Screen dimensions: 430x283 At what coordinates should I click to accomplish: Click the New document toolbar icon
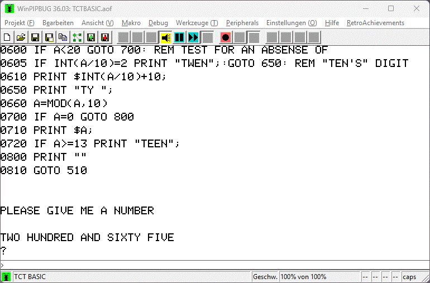pos(7,37)
